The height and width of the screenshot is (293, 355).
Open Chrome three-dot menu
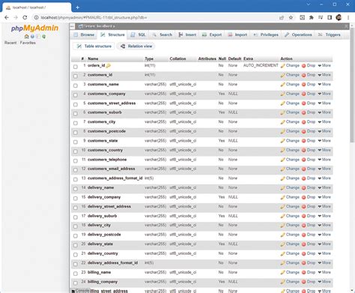(x=348, y=17)
